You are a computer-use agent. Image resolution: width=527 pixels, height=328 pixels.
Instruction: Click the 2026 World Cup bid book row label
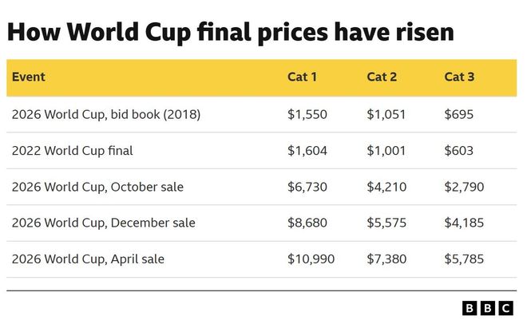105,114
